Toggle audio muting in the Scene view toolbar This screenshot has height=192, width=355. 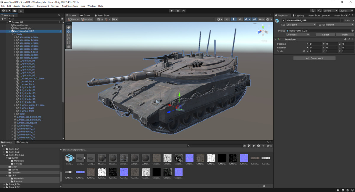241,19
